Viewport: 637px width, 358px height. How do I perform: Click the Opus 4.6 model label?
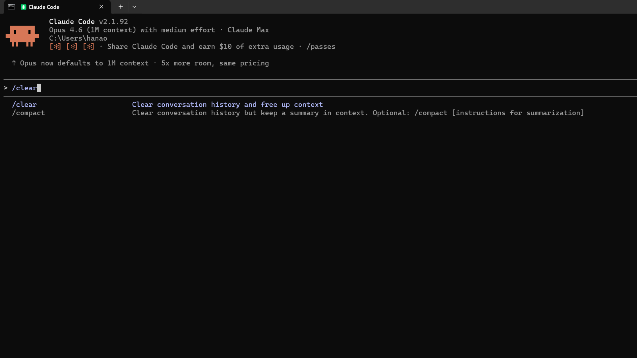pos(65,30)
